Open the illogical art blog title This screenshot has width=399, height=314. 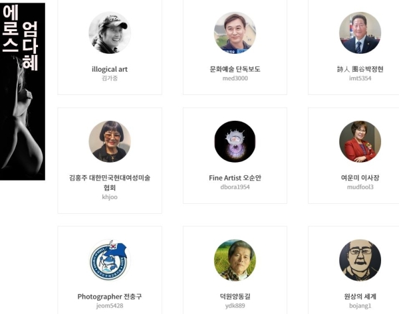pos(110,69)
